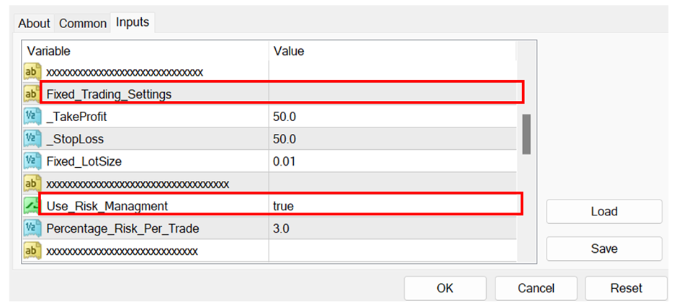Click the numeric icon next to _StopLoss
The width and height of the screenshot is (677, 304).
pos(32,138)
